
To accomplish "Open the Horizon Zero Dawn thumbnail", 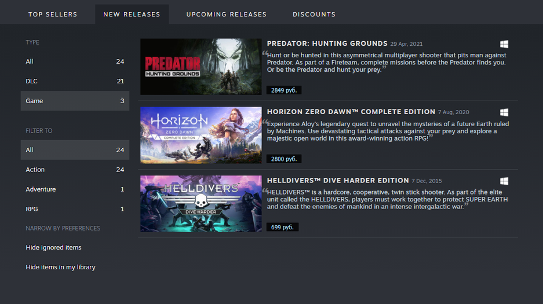I will pos(201,135).
